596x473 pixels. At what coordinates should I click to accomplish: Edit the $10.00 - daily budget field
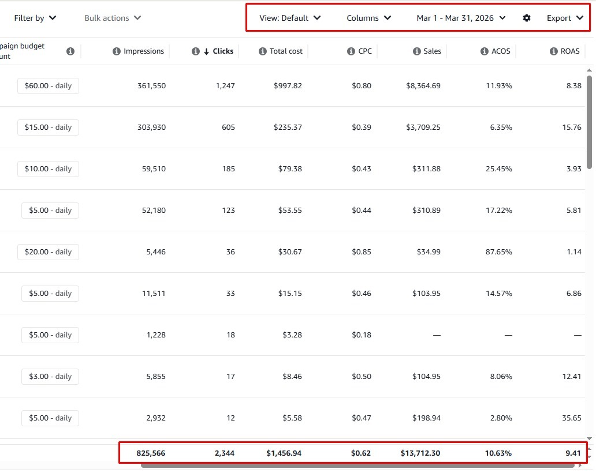tap(49, 169)
